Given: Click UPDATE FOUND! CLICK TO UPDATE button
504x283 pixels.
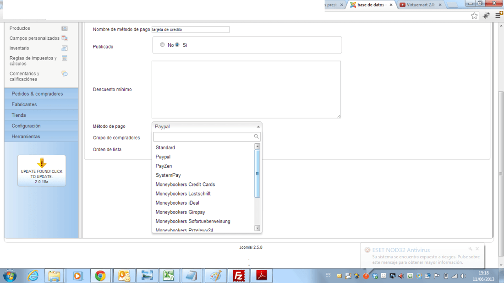Looking at the screenshot, I should click(41, 170).
